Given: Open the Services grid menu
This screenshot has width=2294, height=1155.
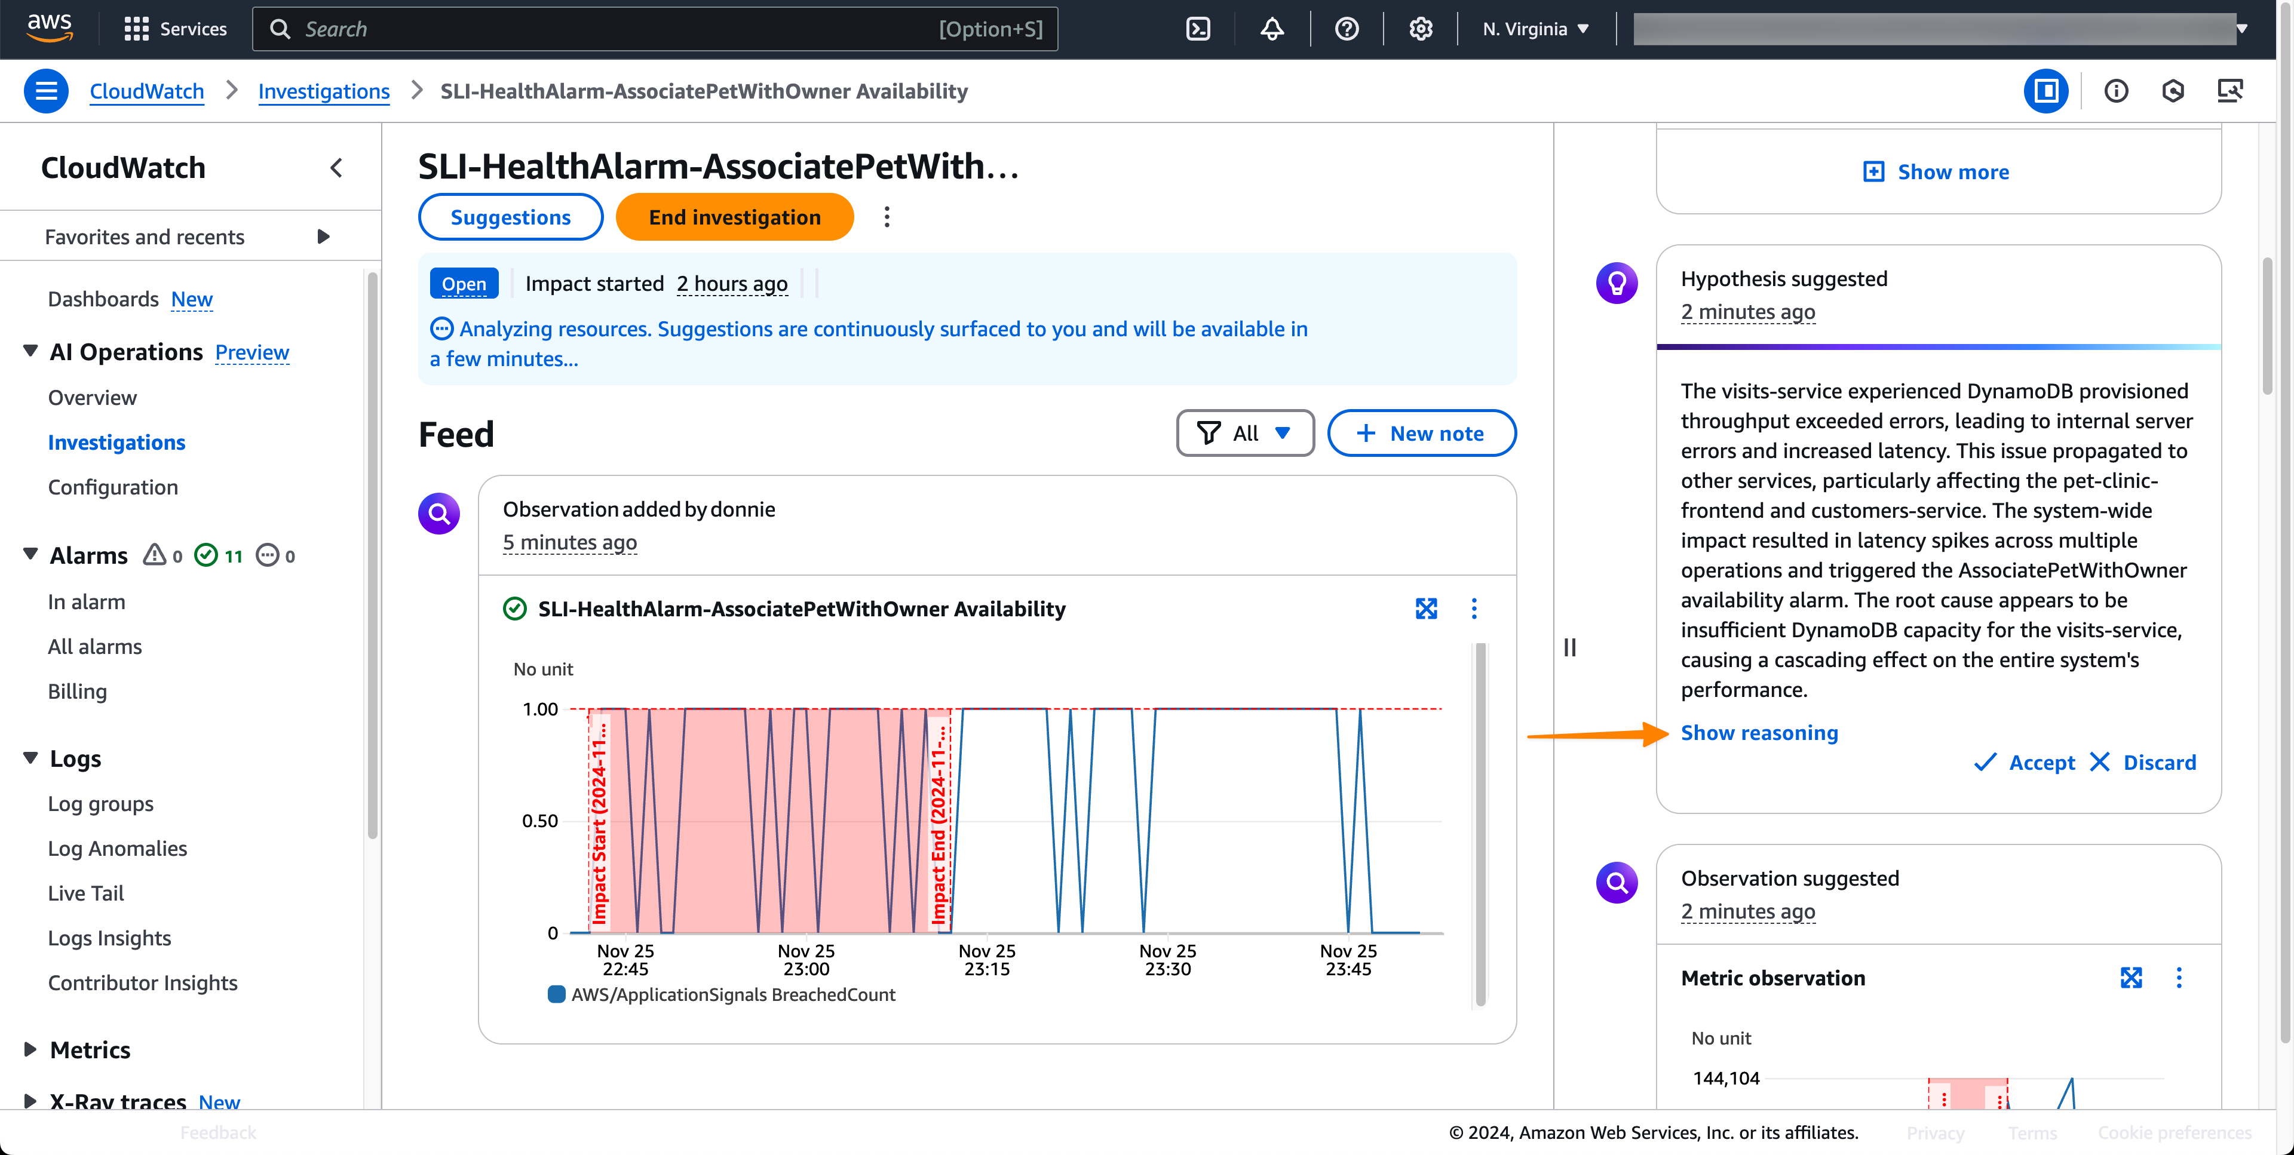Looking at the screenshot, I should point(176,29).
